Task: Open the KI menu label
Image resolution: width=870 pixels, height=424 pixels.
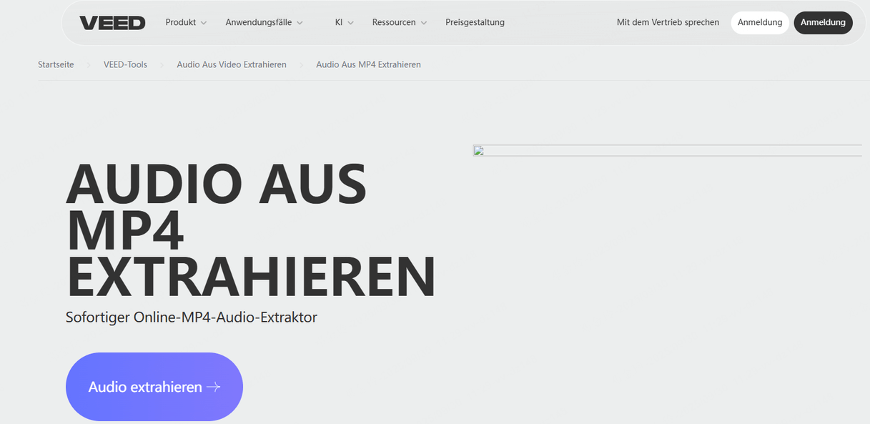Action: point(339,22)
